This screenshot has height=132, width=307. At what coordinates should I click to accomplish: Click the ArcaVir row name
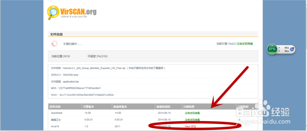[x=55, y=126]
